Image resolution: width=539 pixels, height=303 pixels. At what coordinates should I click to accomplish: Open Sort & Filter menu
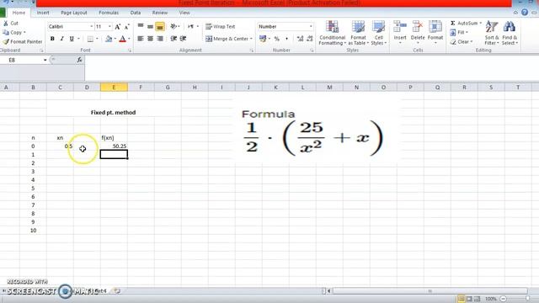(x=492, y=33)
